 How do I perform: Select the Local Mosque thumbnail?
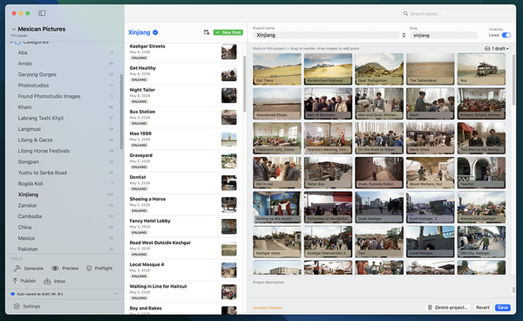click(x=431, y=242)
